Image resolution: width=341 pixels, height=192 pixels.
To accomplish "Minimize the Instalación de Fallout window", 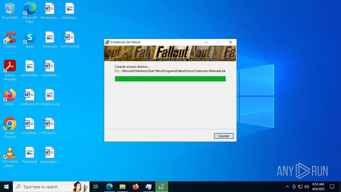I will (x=206, y=42).
